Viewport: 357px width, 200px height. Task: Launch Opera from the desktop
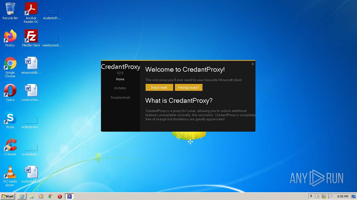(x=10, y=93)
